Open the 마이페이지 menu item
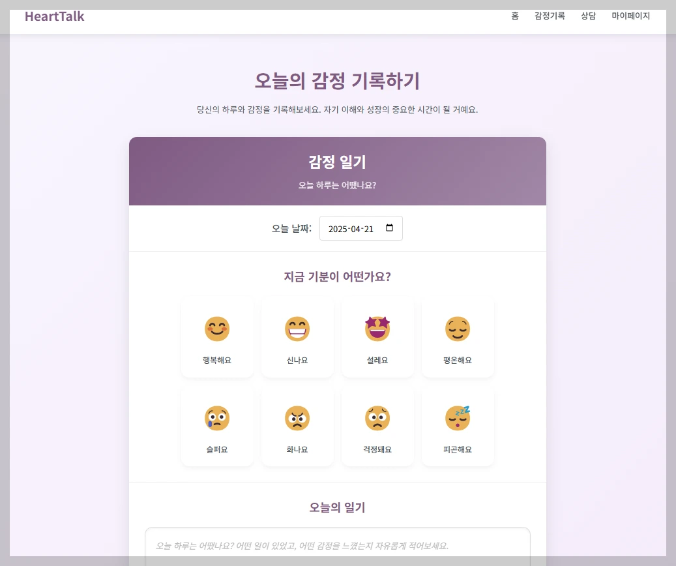This screenshot has width=676, height=566. (631, 16)
